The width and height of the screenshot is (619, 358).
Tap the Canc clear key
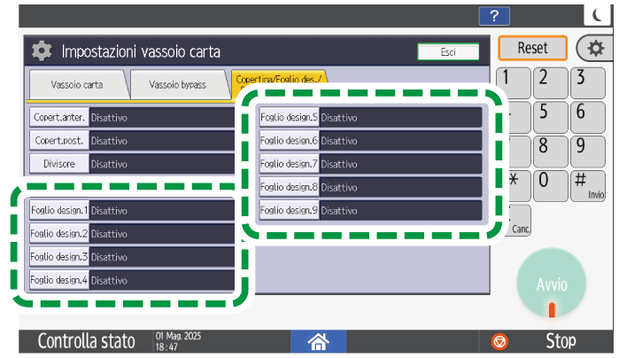(x=519, y=221)
